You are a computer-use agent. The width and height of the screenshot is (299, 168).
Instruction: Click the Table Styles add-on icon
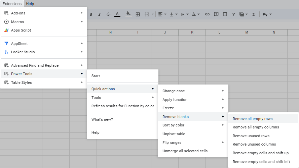pos(6,82)
